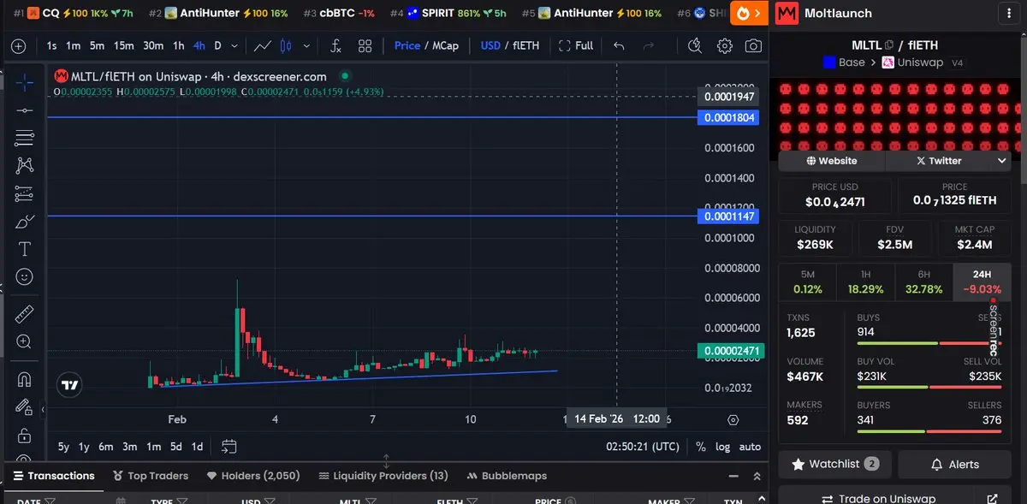
Task: Toggle log scale on chart
Action: click(723, 447)
